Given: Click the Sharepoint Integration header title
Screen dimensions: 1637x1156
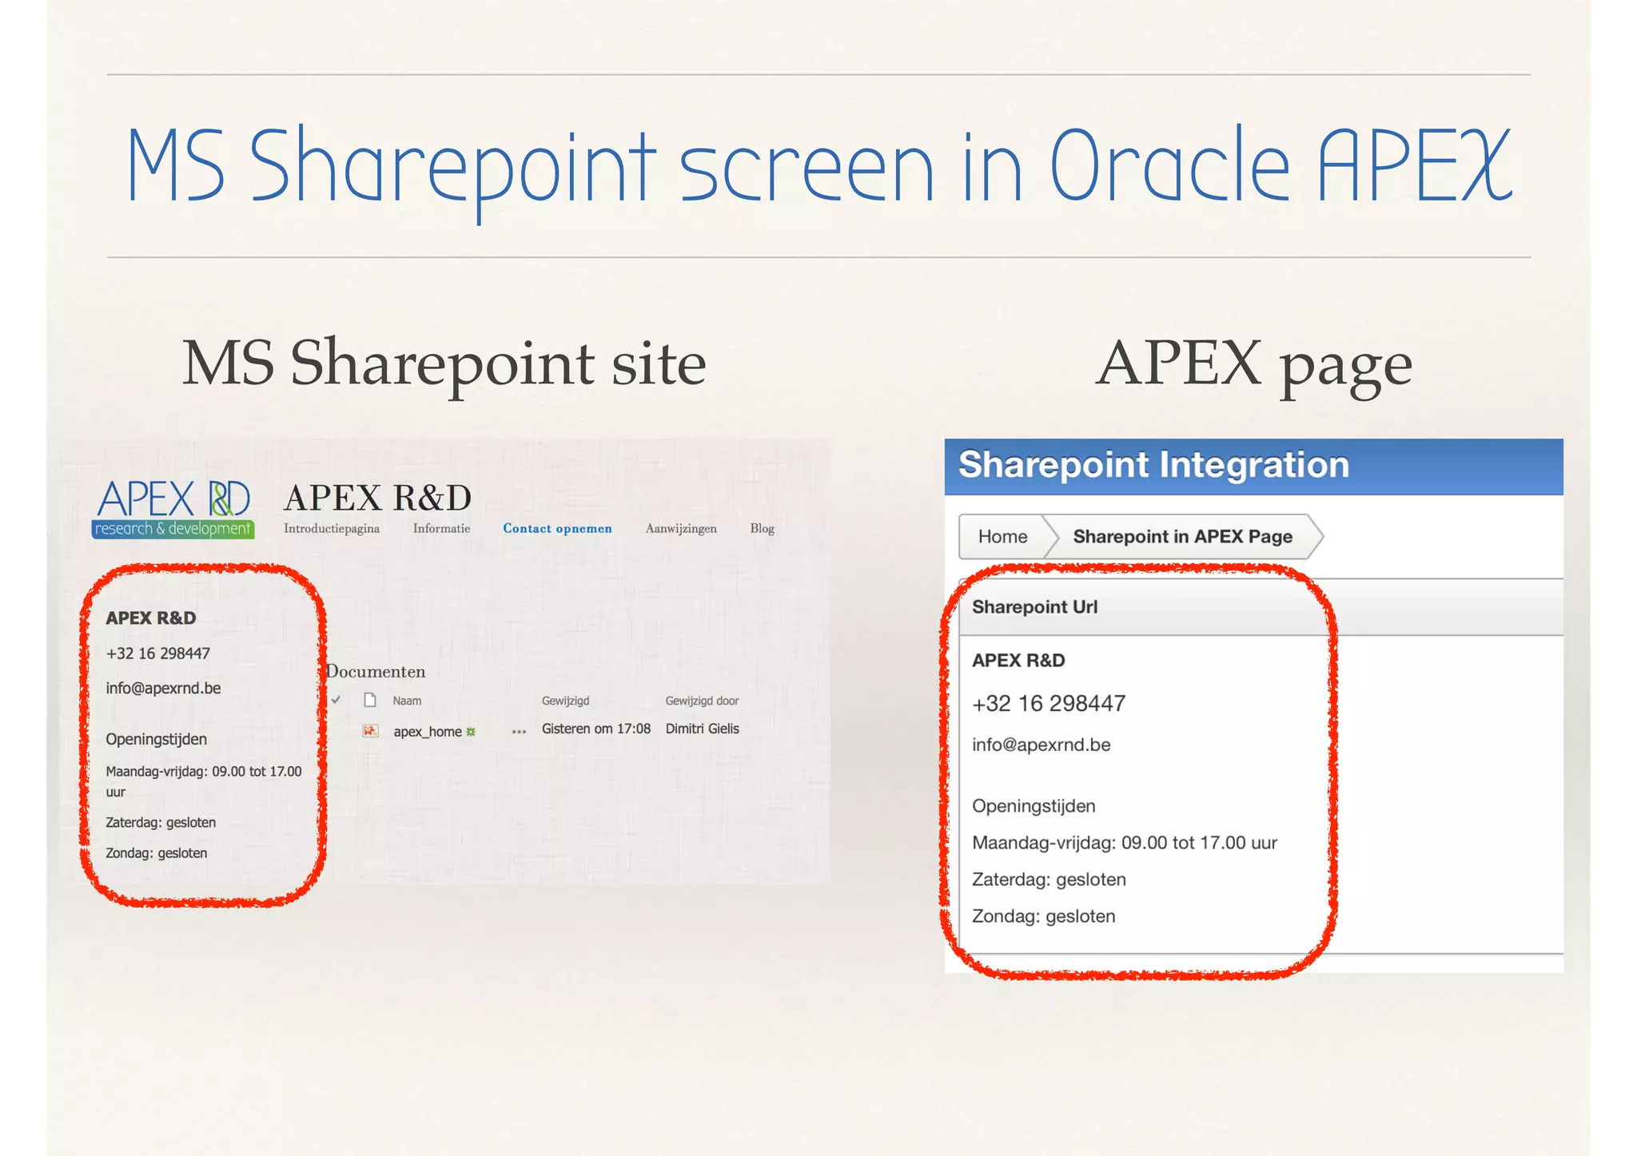Looking at the screenshot, I should (x=1153, y=465).
